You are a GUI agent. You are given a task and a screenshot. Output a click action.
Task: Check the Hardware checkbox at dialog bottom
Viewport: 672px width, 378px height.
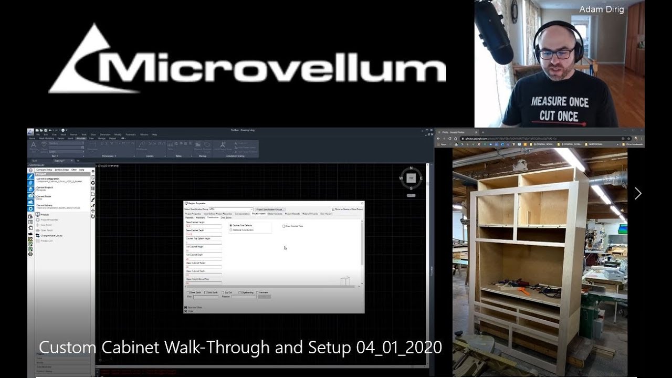tap(257, 292)
